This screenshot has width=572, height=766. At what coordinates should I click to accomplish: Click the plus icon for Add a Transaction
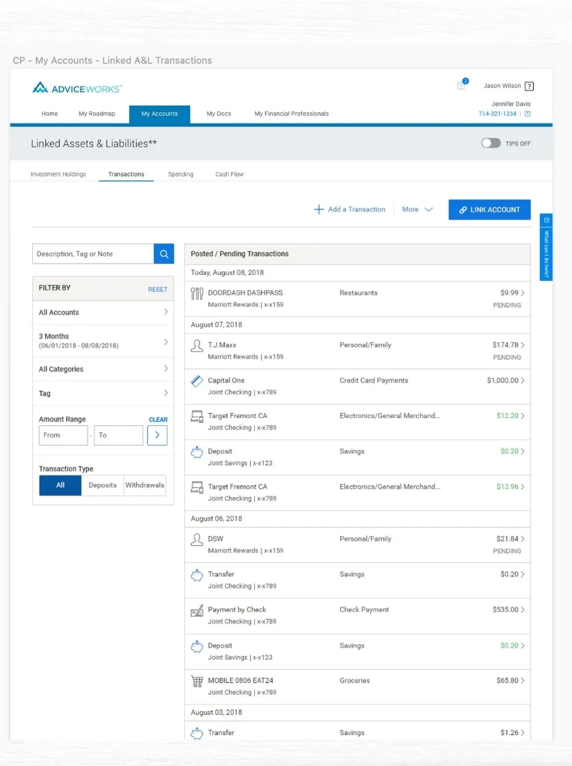coord(319,209)
